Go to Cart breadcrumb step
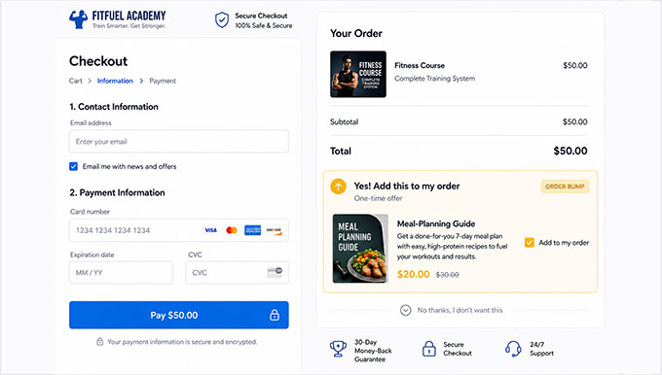The image size is (662, 375). click(x=76, y=81)
